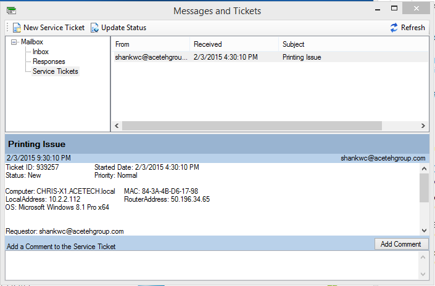This screenshot has width=435, height=286.
Task: Click comment box scroll down arrow
Action: tap(423, 274)
